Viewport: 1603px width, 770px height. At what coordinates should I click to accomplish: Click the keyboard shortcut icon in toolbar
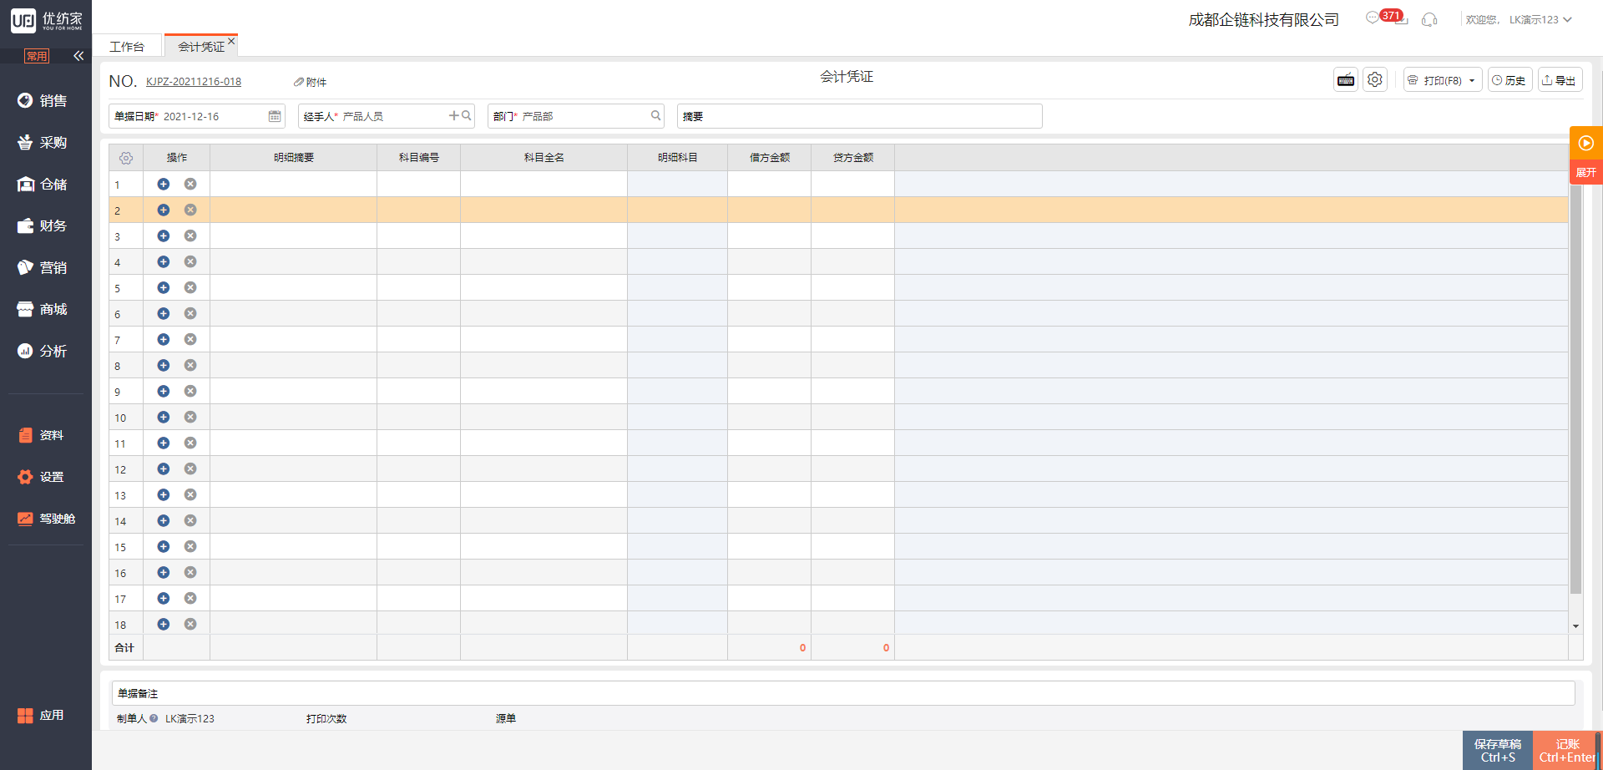coord(1345,80)
